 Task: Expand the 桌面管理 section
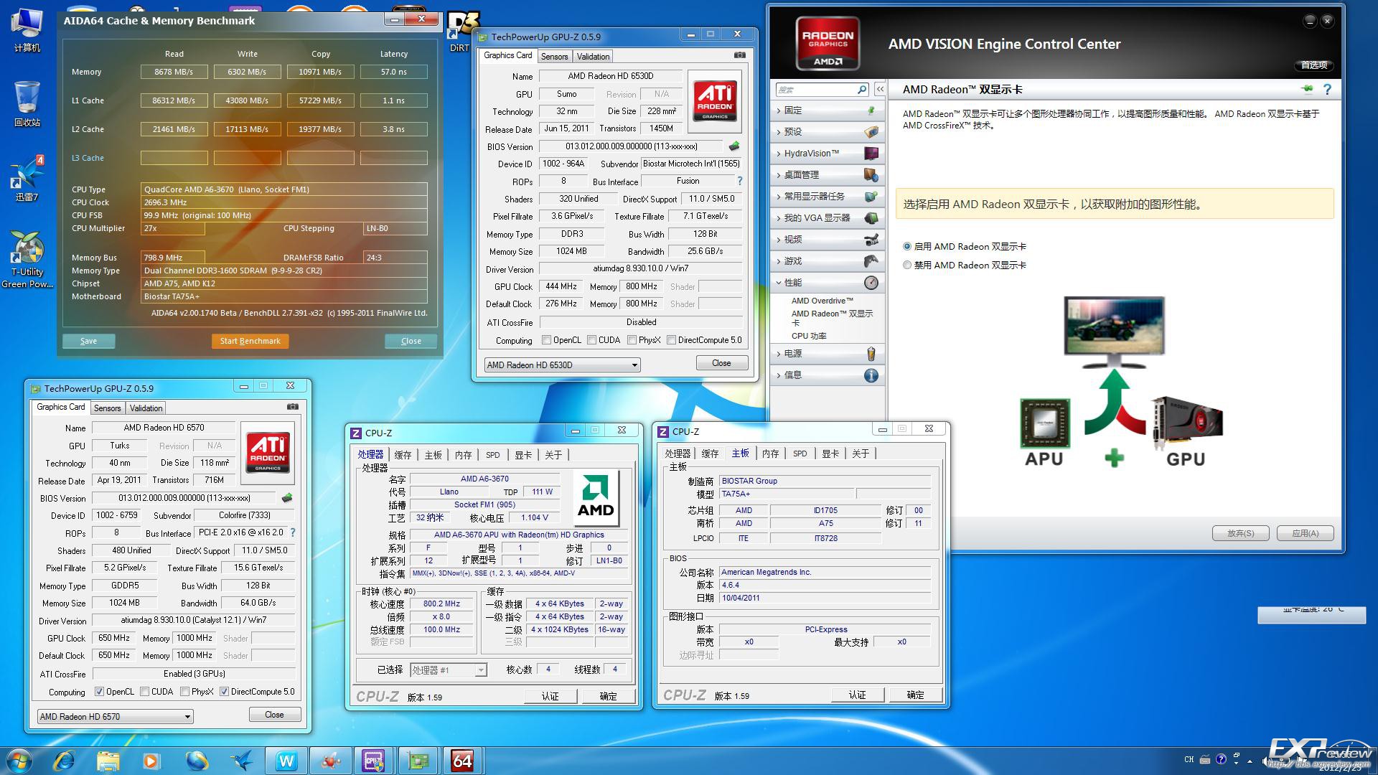tap(828, 175)
